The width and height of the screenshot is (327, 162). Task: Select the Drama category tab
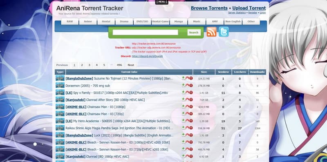click(124, 22)
